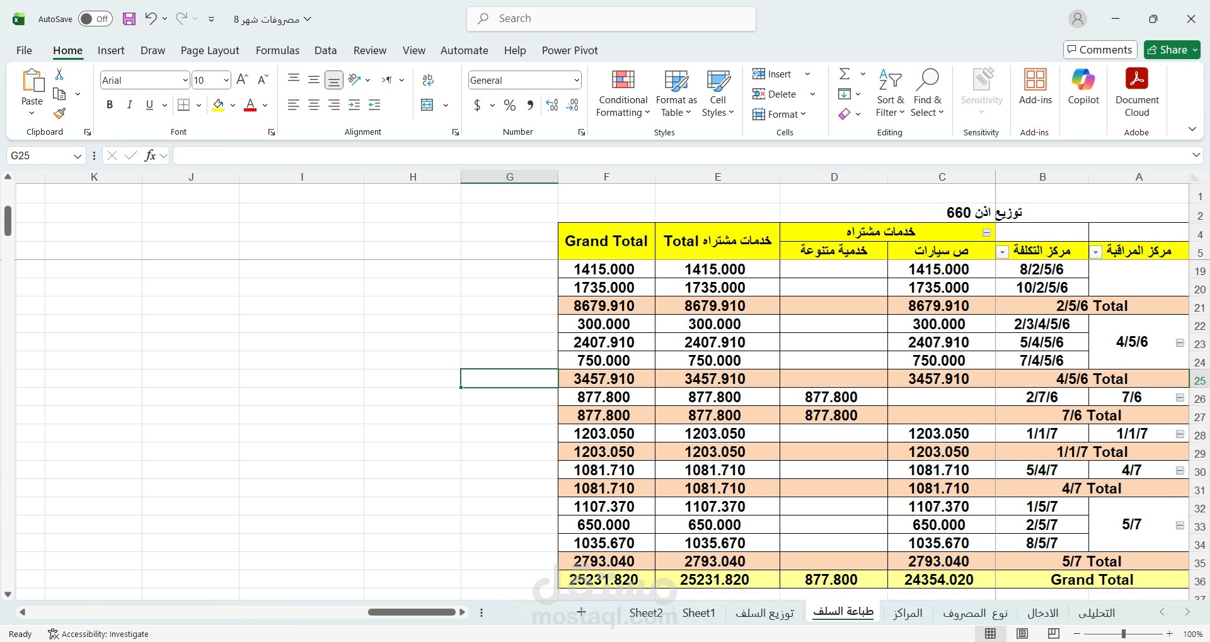Collapse the 4/5/6 group row

[1180, 343]
